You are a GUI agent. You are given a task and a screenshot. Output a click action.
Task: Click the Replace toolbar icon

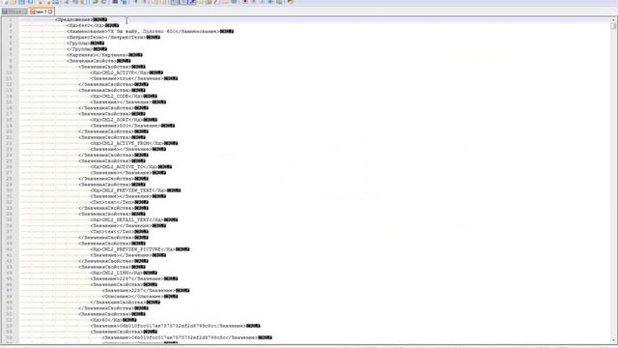point(124,2)
